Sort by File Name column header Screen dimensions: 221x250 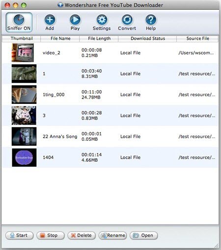coord(60,39)
